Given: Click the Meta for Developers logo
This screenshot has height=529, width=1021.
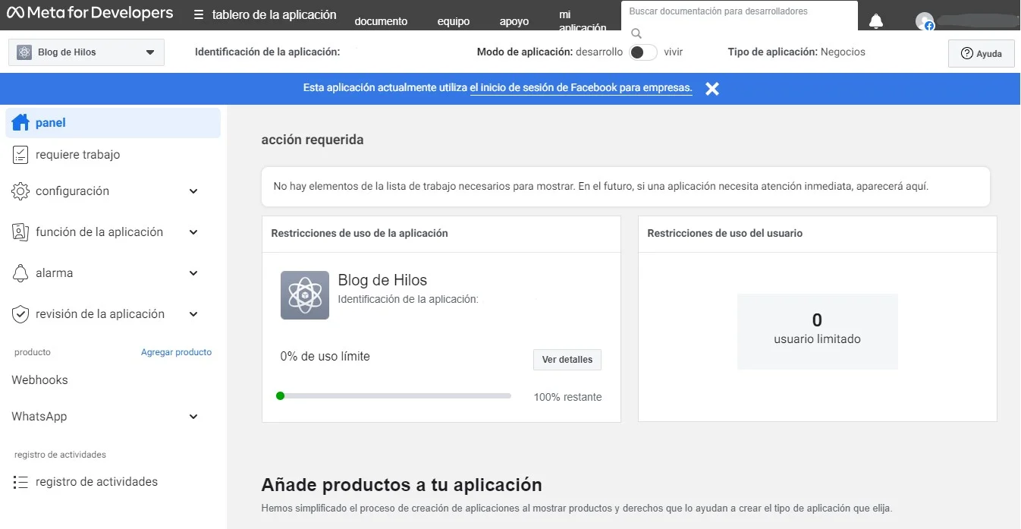Looking at the screenshot, I should [x=90, y=13].
